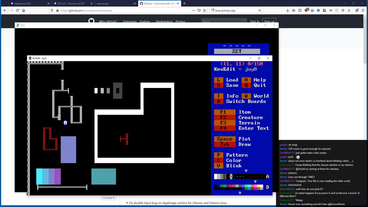Open a new browser tab with plus
Screen dimensions: 368x207
pyautogui.click(x=184, y=3)
